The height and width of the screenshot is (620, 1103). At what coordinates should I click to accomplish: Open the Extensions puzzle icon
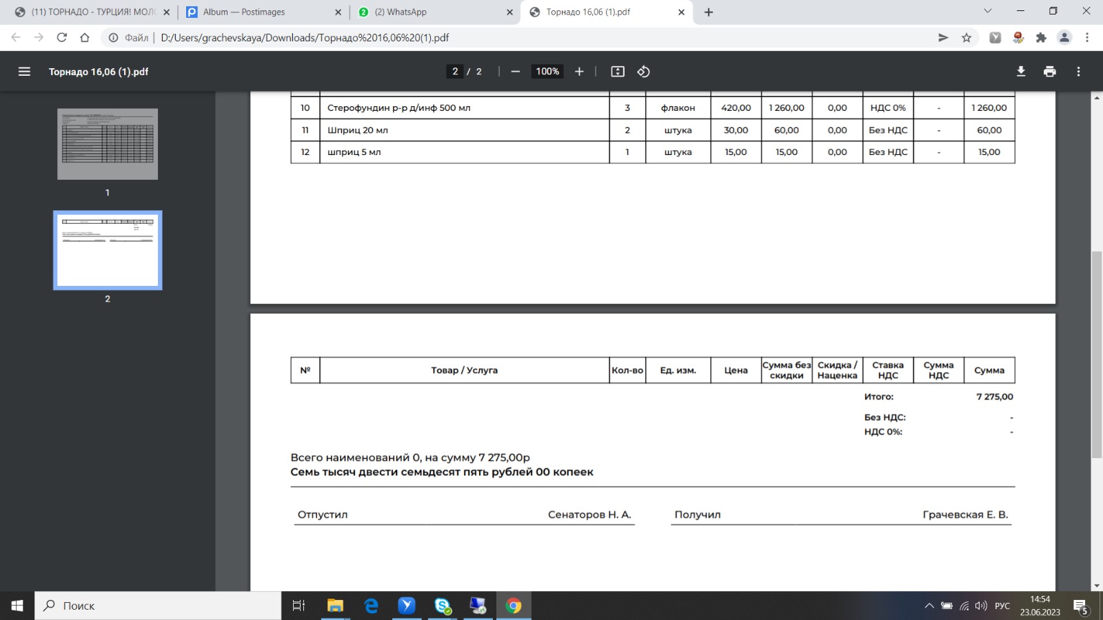tap(1041, 38)
